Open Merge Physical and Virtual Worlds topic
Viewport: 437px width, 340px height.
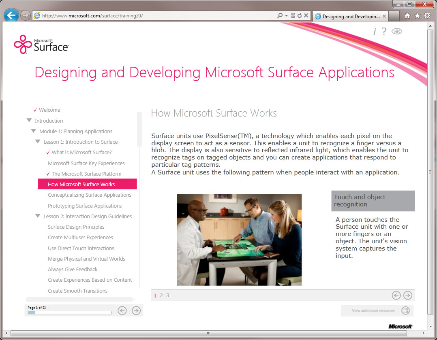point(86,259)
